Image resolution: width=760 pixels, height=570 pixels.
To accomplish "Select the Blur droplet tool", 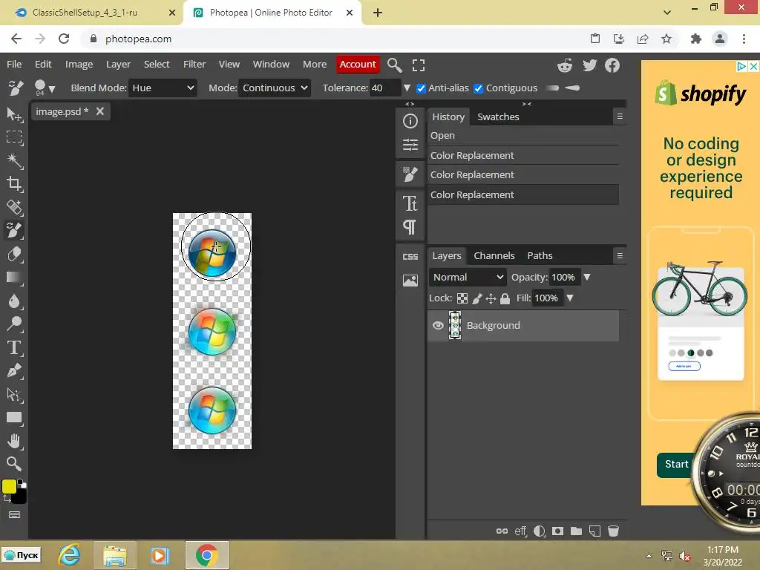I will click(14, 301).
